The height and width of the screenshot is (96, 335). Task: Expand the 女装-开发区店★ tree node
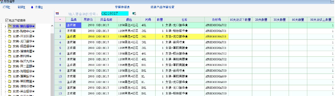coord(5,36)
